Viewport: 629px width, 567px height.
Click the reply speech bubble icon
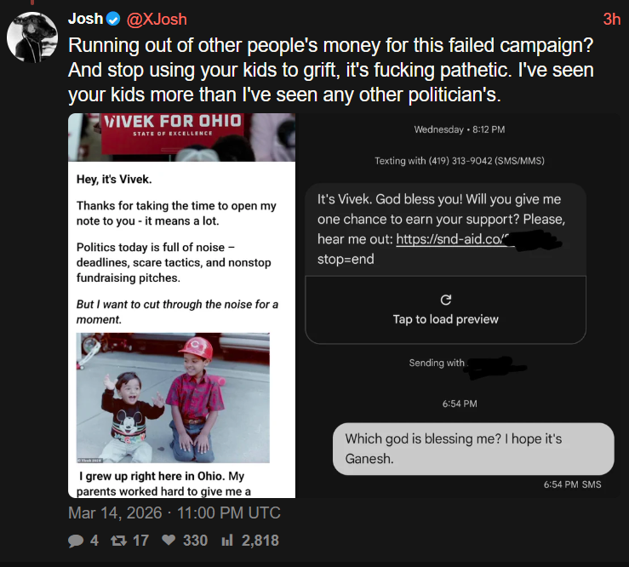[x=76, y=541]
